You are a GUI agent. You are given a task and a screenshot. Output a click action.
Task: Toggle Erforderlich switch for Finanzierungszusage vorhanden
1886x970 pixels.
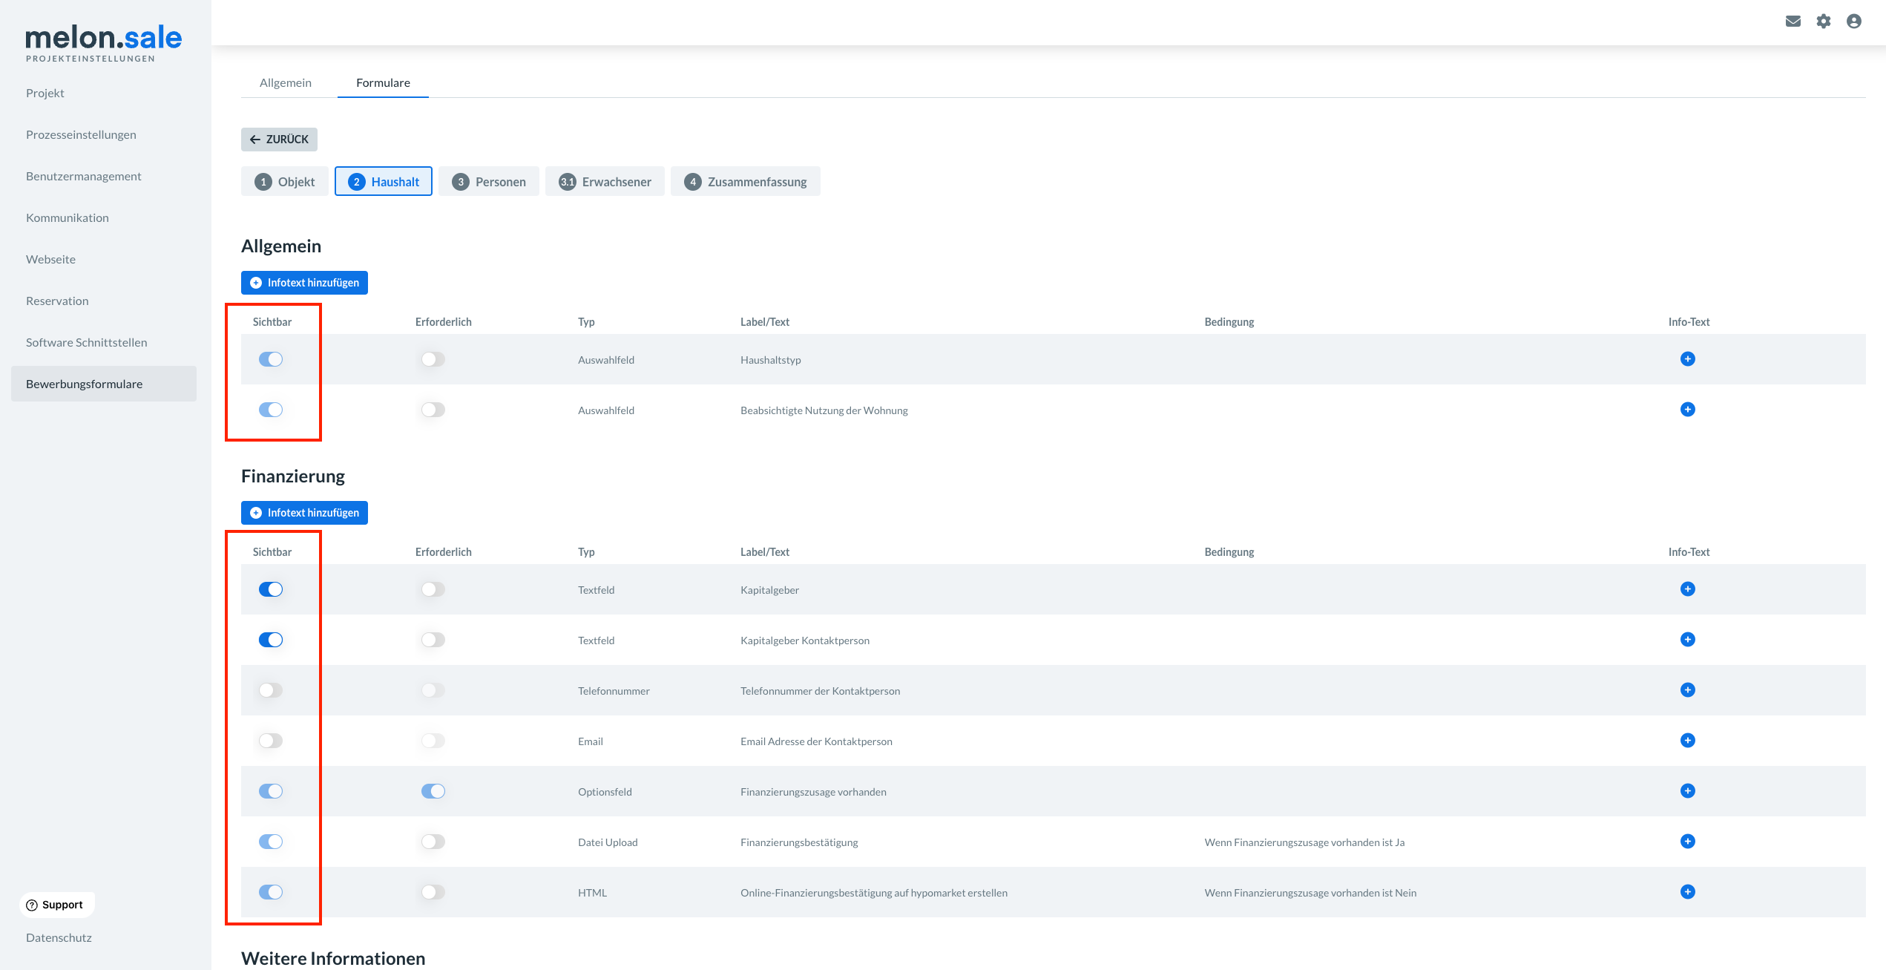click(x=433, y=791)
